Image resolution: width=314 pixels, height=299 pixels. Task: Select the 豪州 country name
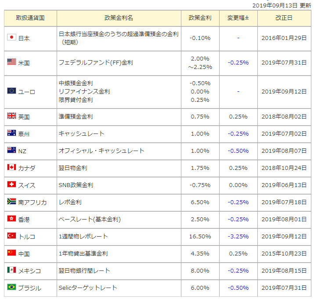24,134
